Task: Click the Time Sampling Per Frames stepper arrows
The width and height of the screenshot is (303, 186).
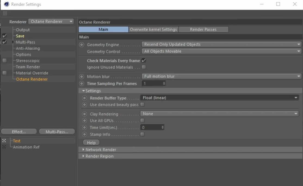Action: tap(164, 84)
